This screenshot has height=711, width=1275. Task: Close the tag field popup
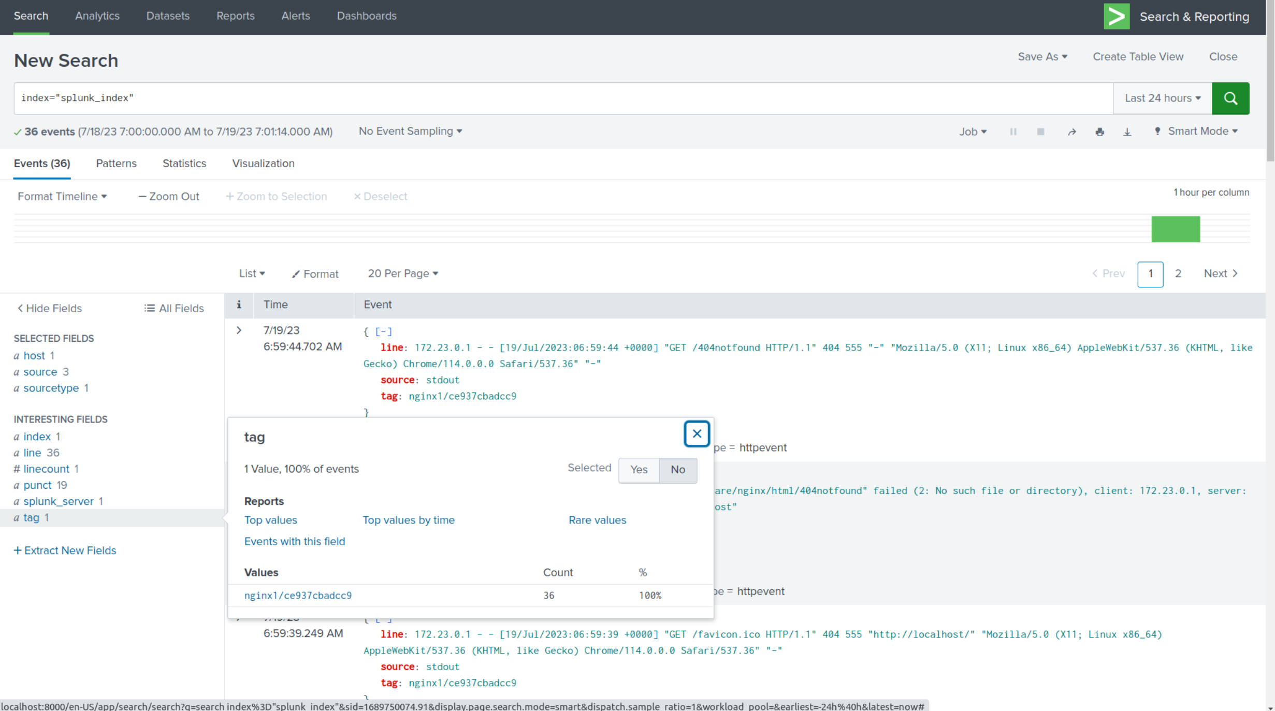coord(697,434)
